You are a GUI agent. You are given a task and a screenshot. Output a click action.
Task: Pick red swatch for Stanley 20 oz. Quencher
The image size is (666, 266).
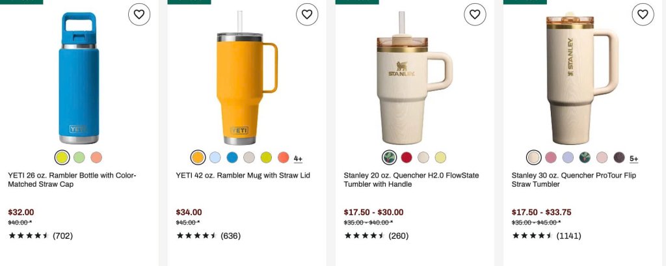[406, 157]
